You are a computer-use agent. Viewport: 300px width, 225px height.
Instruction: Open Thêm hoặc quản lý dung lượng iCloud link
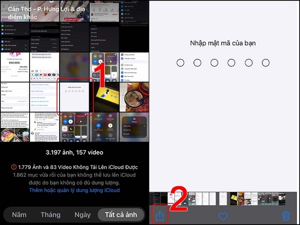pos(75,190)
